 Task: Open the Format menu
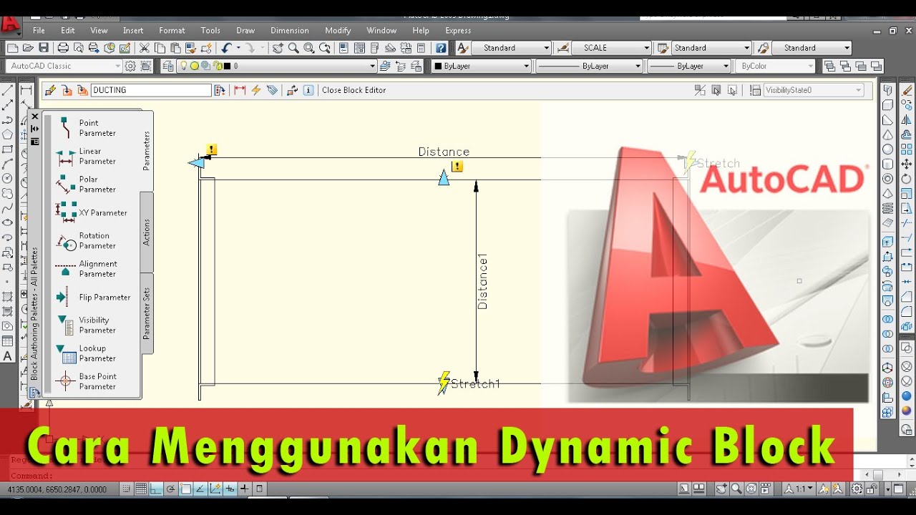point(172,31)
